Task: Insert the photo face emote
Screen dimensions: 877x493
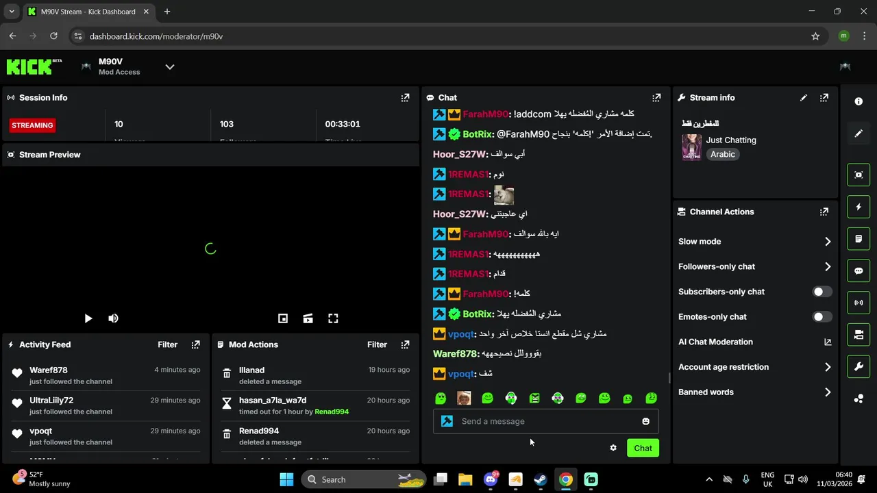Action: [x=464, y=399]
